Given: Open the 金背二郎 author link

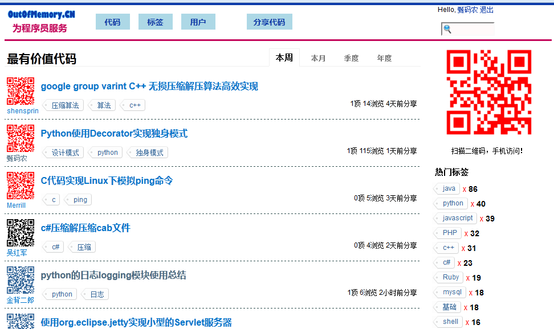Looking at the screenshot, I should (x=20, y=300).
